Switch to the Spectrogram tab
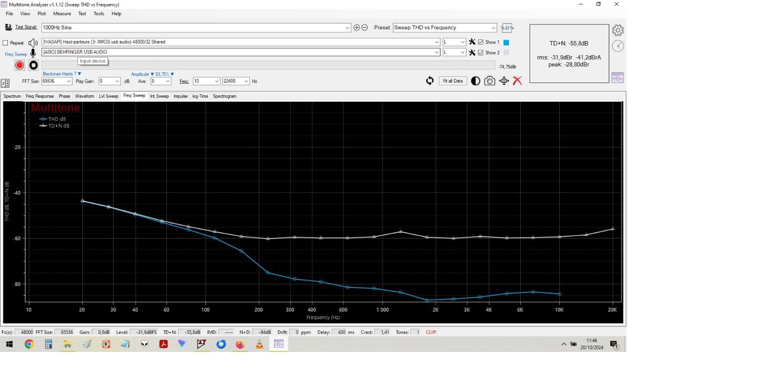This screenshot has height=391, width=783. click(225, 96)
